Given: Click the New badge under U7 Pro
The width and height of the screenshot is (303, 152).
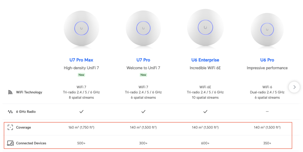Looking at the screenshot, I should [x=143, y=75].
